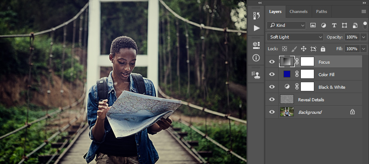This screenshot has height=164, width=369.
Task: Filter layers by adjustment layers icon
Action: [323, 26]
